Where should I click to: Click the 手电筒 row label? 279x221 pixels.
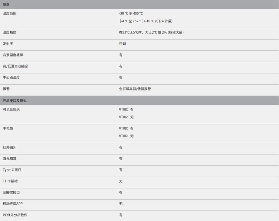tap(8, 128)
